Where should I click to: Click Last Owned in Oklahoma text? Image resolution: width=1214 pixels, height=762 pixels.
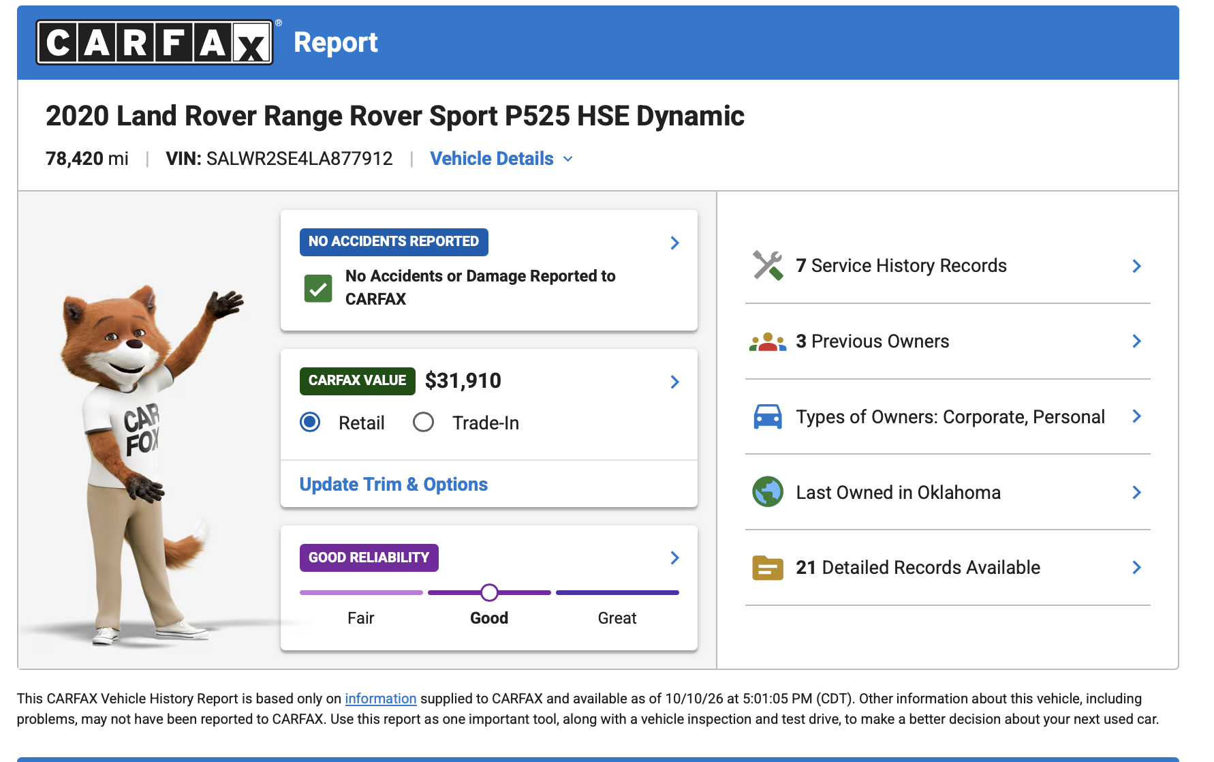tap(899, 493)
